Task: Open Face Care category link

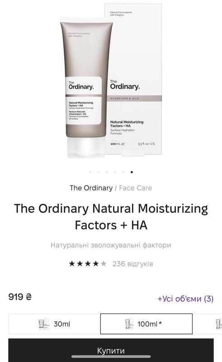Action: [136, 188]
